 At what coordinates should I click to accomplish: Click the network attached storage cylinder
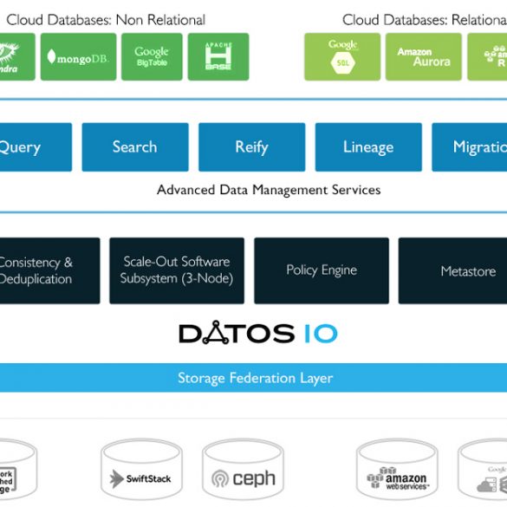click(18, 469)
